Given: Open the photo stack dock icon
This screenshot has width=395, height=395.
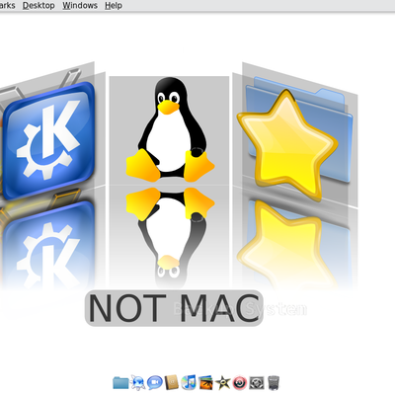Looking at the screenshot, I should 205,383.
